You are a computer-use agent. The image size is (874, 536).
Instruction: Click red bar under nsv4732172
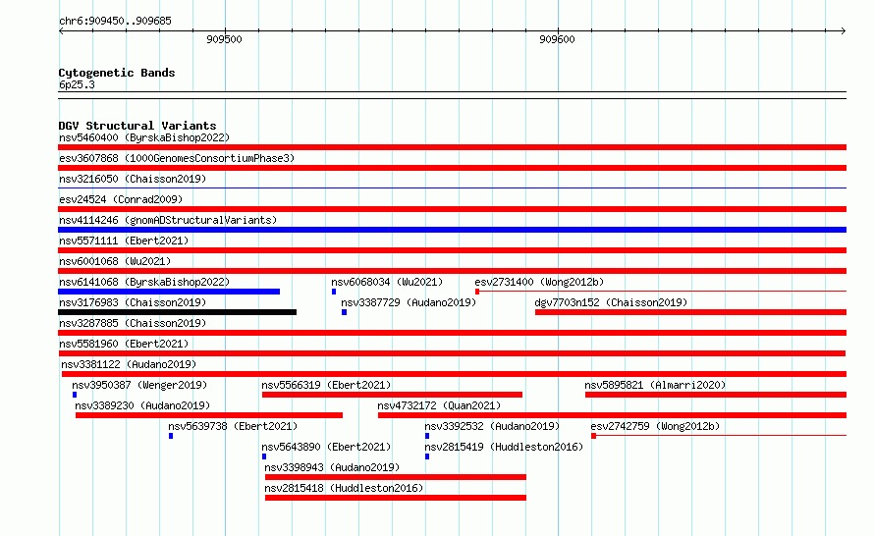[x=612, y=415]
